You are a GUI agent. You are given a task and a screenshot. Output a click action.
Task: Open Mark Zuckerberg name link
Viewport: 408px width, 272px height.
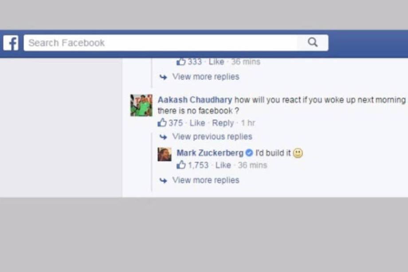click(x=210, y=153)
